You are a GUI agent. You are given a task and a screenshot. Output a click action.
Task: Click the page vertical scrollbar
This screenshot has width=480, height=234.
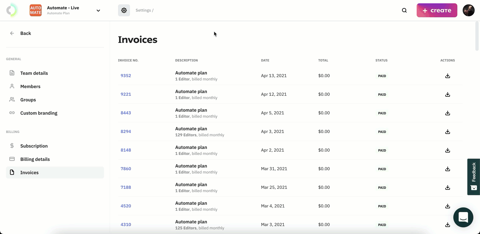pos(477,36)
